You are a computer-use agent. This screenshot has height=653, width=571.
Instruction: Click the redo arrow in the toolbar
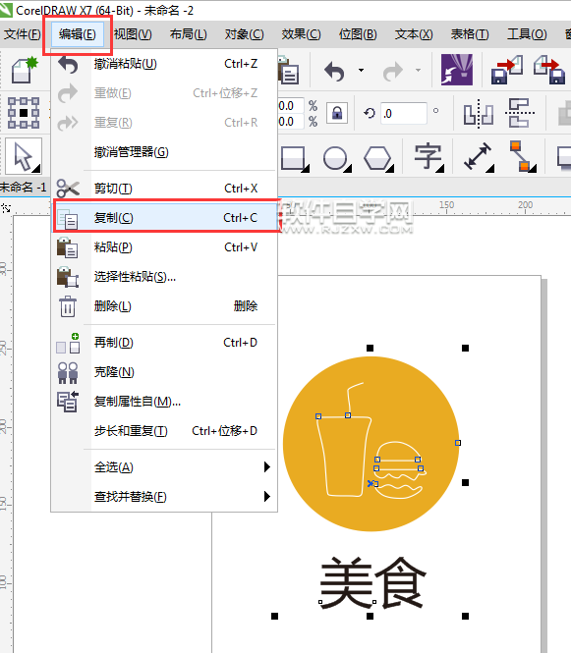pyautogui.click(x=393, y=71)
